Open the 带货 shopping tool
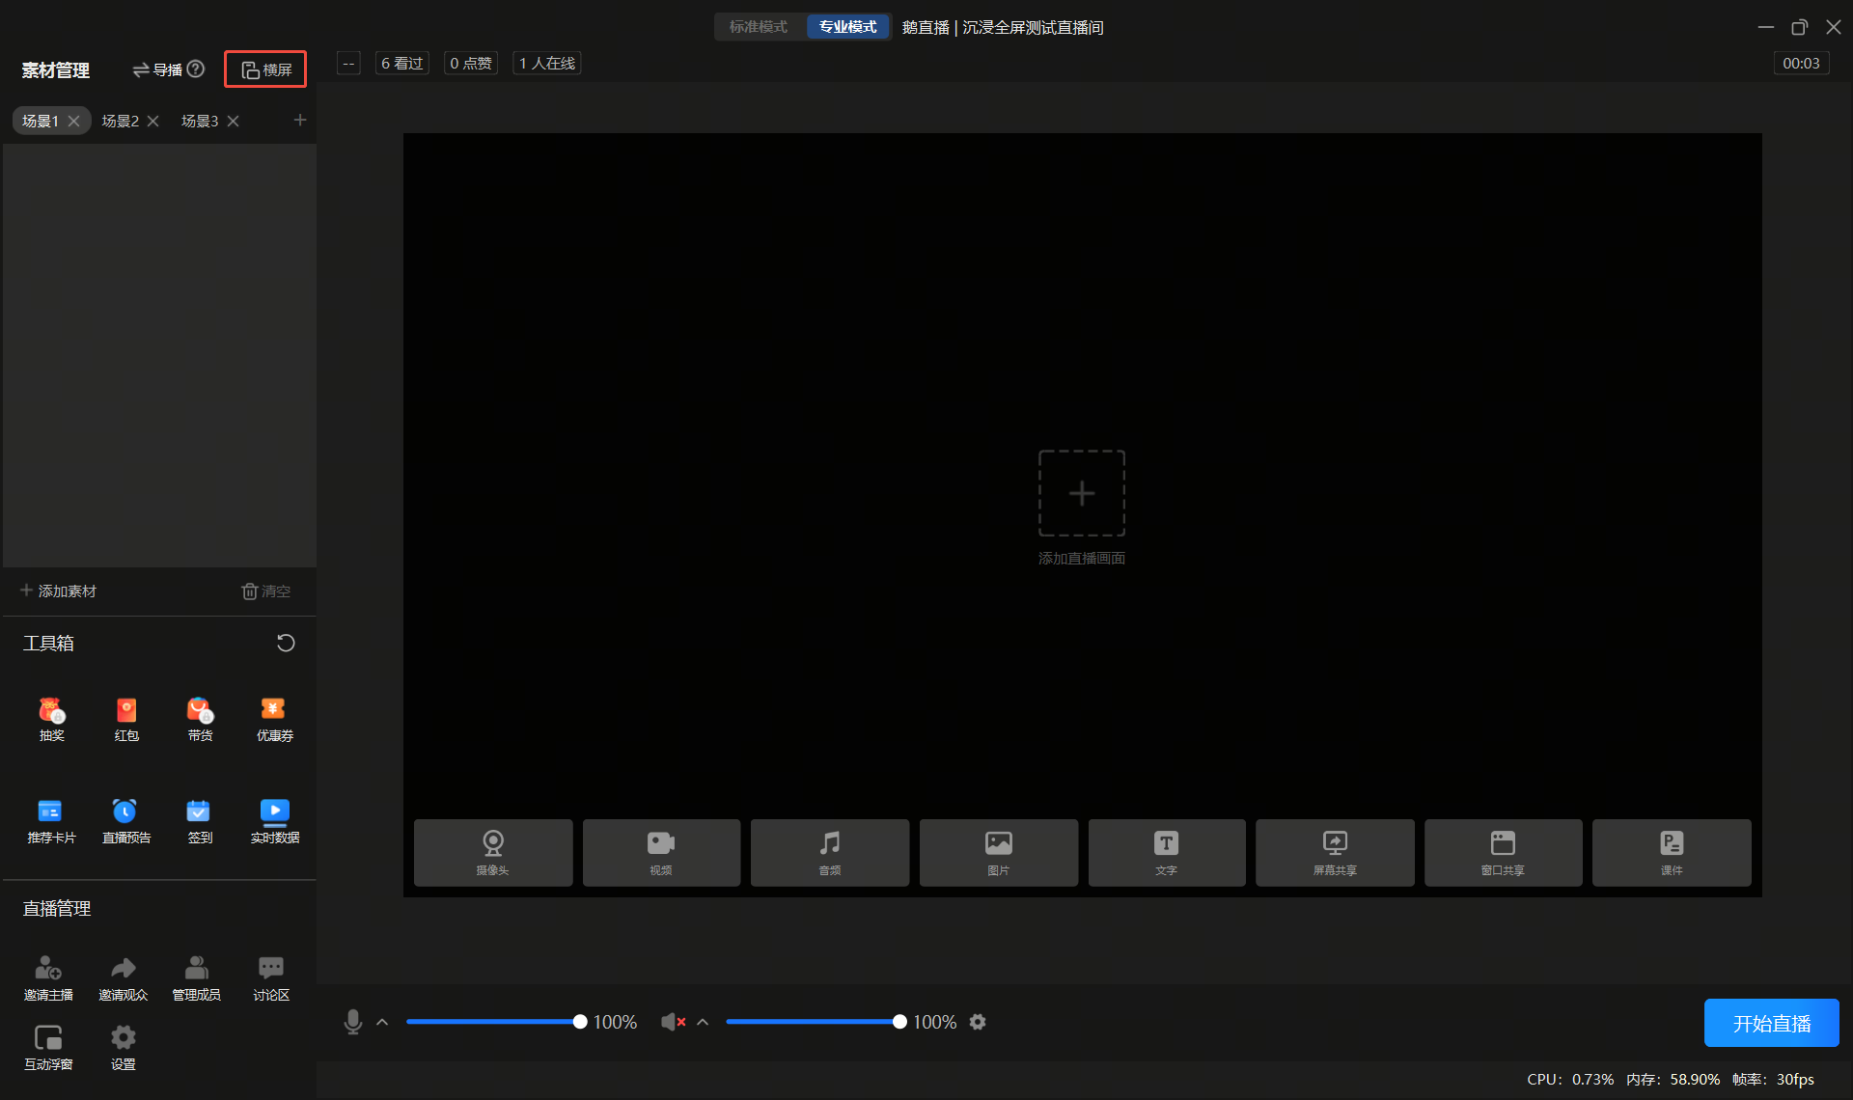The image size is (1853, 1100). 200,720
